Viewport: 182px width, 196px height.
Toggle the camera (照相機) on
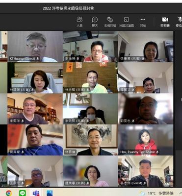tap(165, 22)
